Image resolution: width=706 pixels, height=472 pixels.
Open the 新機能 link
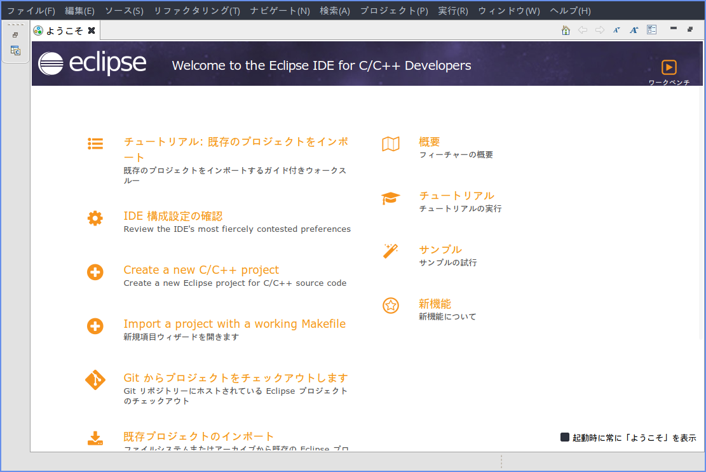click(x=435, y=304)
